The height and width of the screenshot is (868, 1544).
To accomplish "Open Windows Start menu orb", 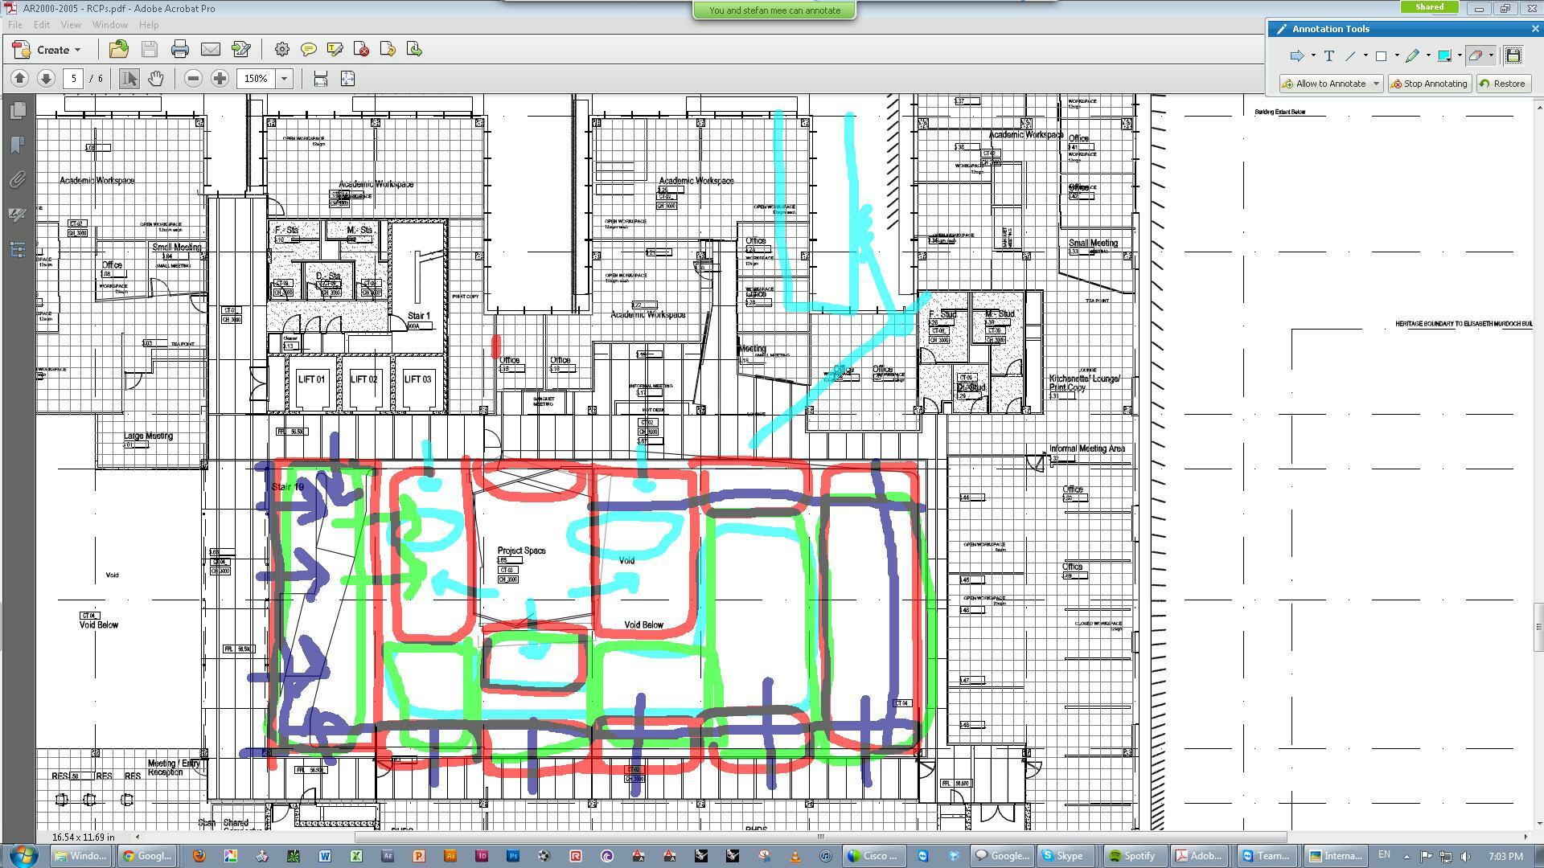I will tap(23, 855).
